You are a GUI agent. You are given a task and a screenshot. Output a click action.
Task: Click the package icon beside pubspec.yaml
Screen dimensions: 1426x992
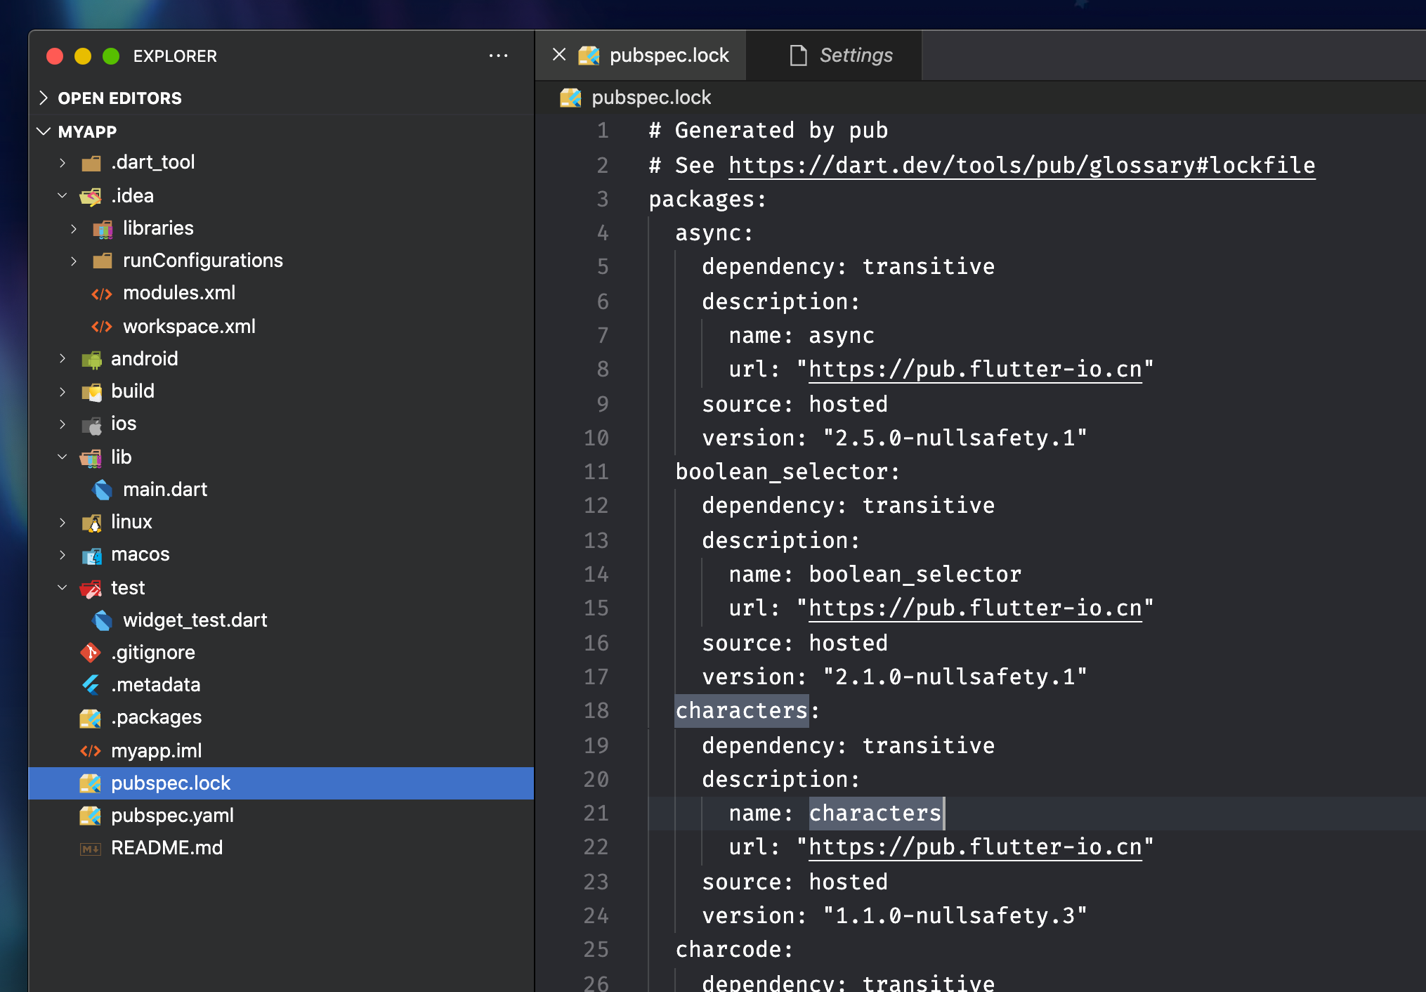[x=91, y=815]
